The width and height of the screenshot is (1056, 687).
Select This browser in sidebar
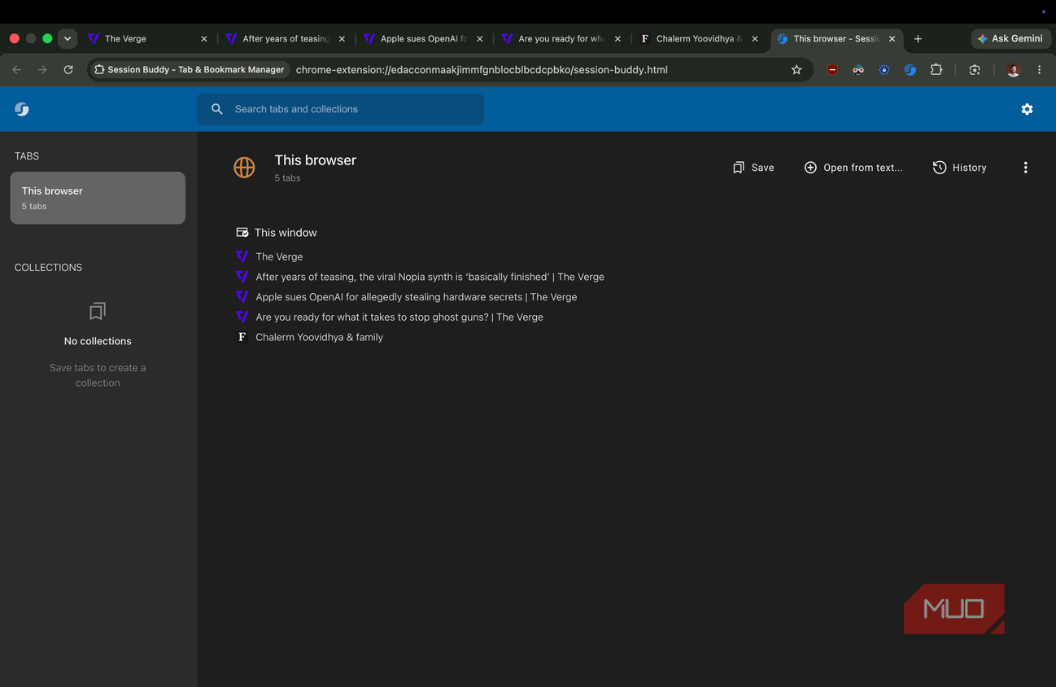98,198
